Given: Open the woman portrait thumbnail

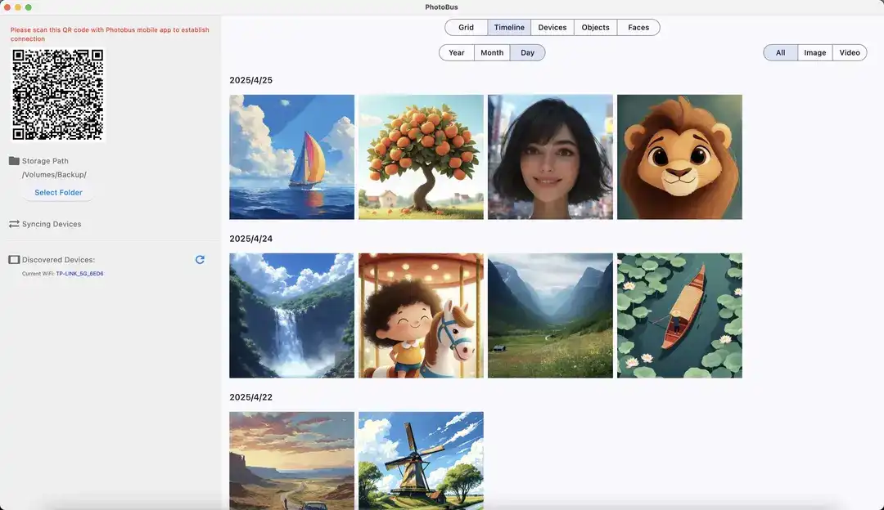Looking at the screenshot, I should 550,157.
